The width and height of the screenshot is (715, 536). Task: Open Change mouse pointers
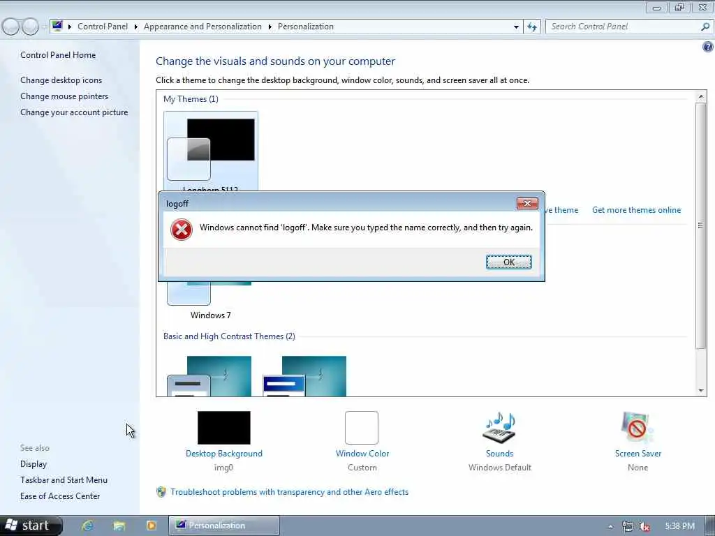64,96
